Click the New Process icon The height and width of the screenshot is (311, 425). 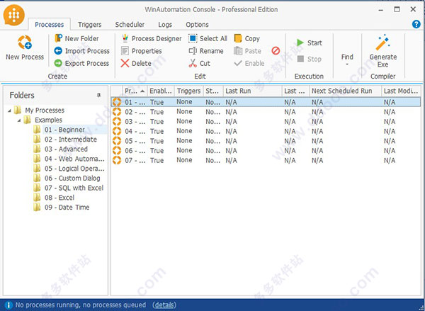point(25,43)
